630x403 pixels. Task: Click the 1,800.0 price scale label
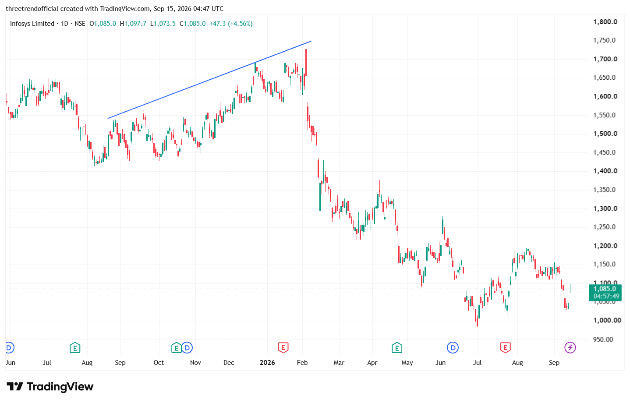click(x=605, y=22)
